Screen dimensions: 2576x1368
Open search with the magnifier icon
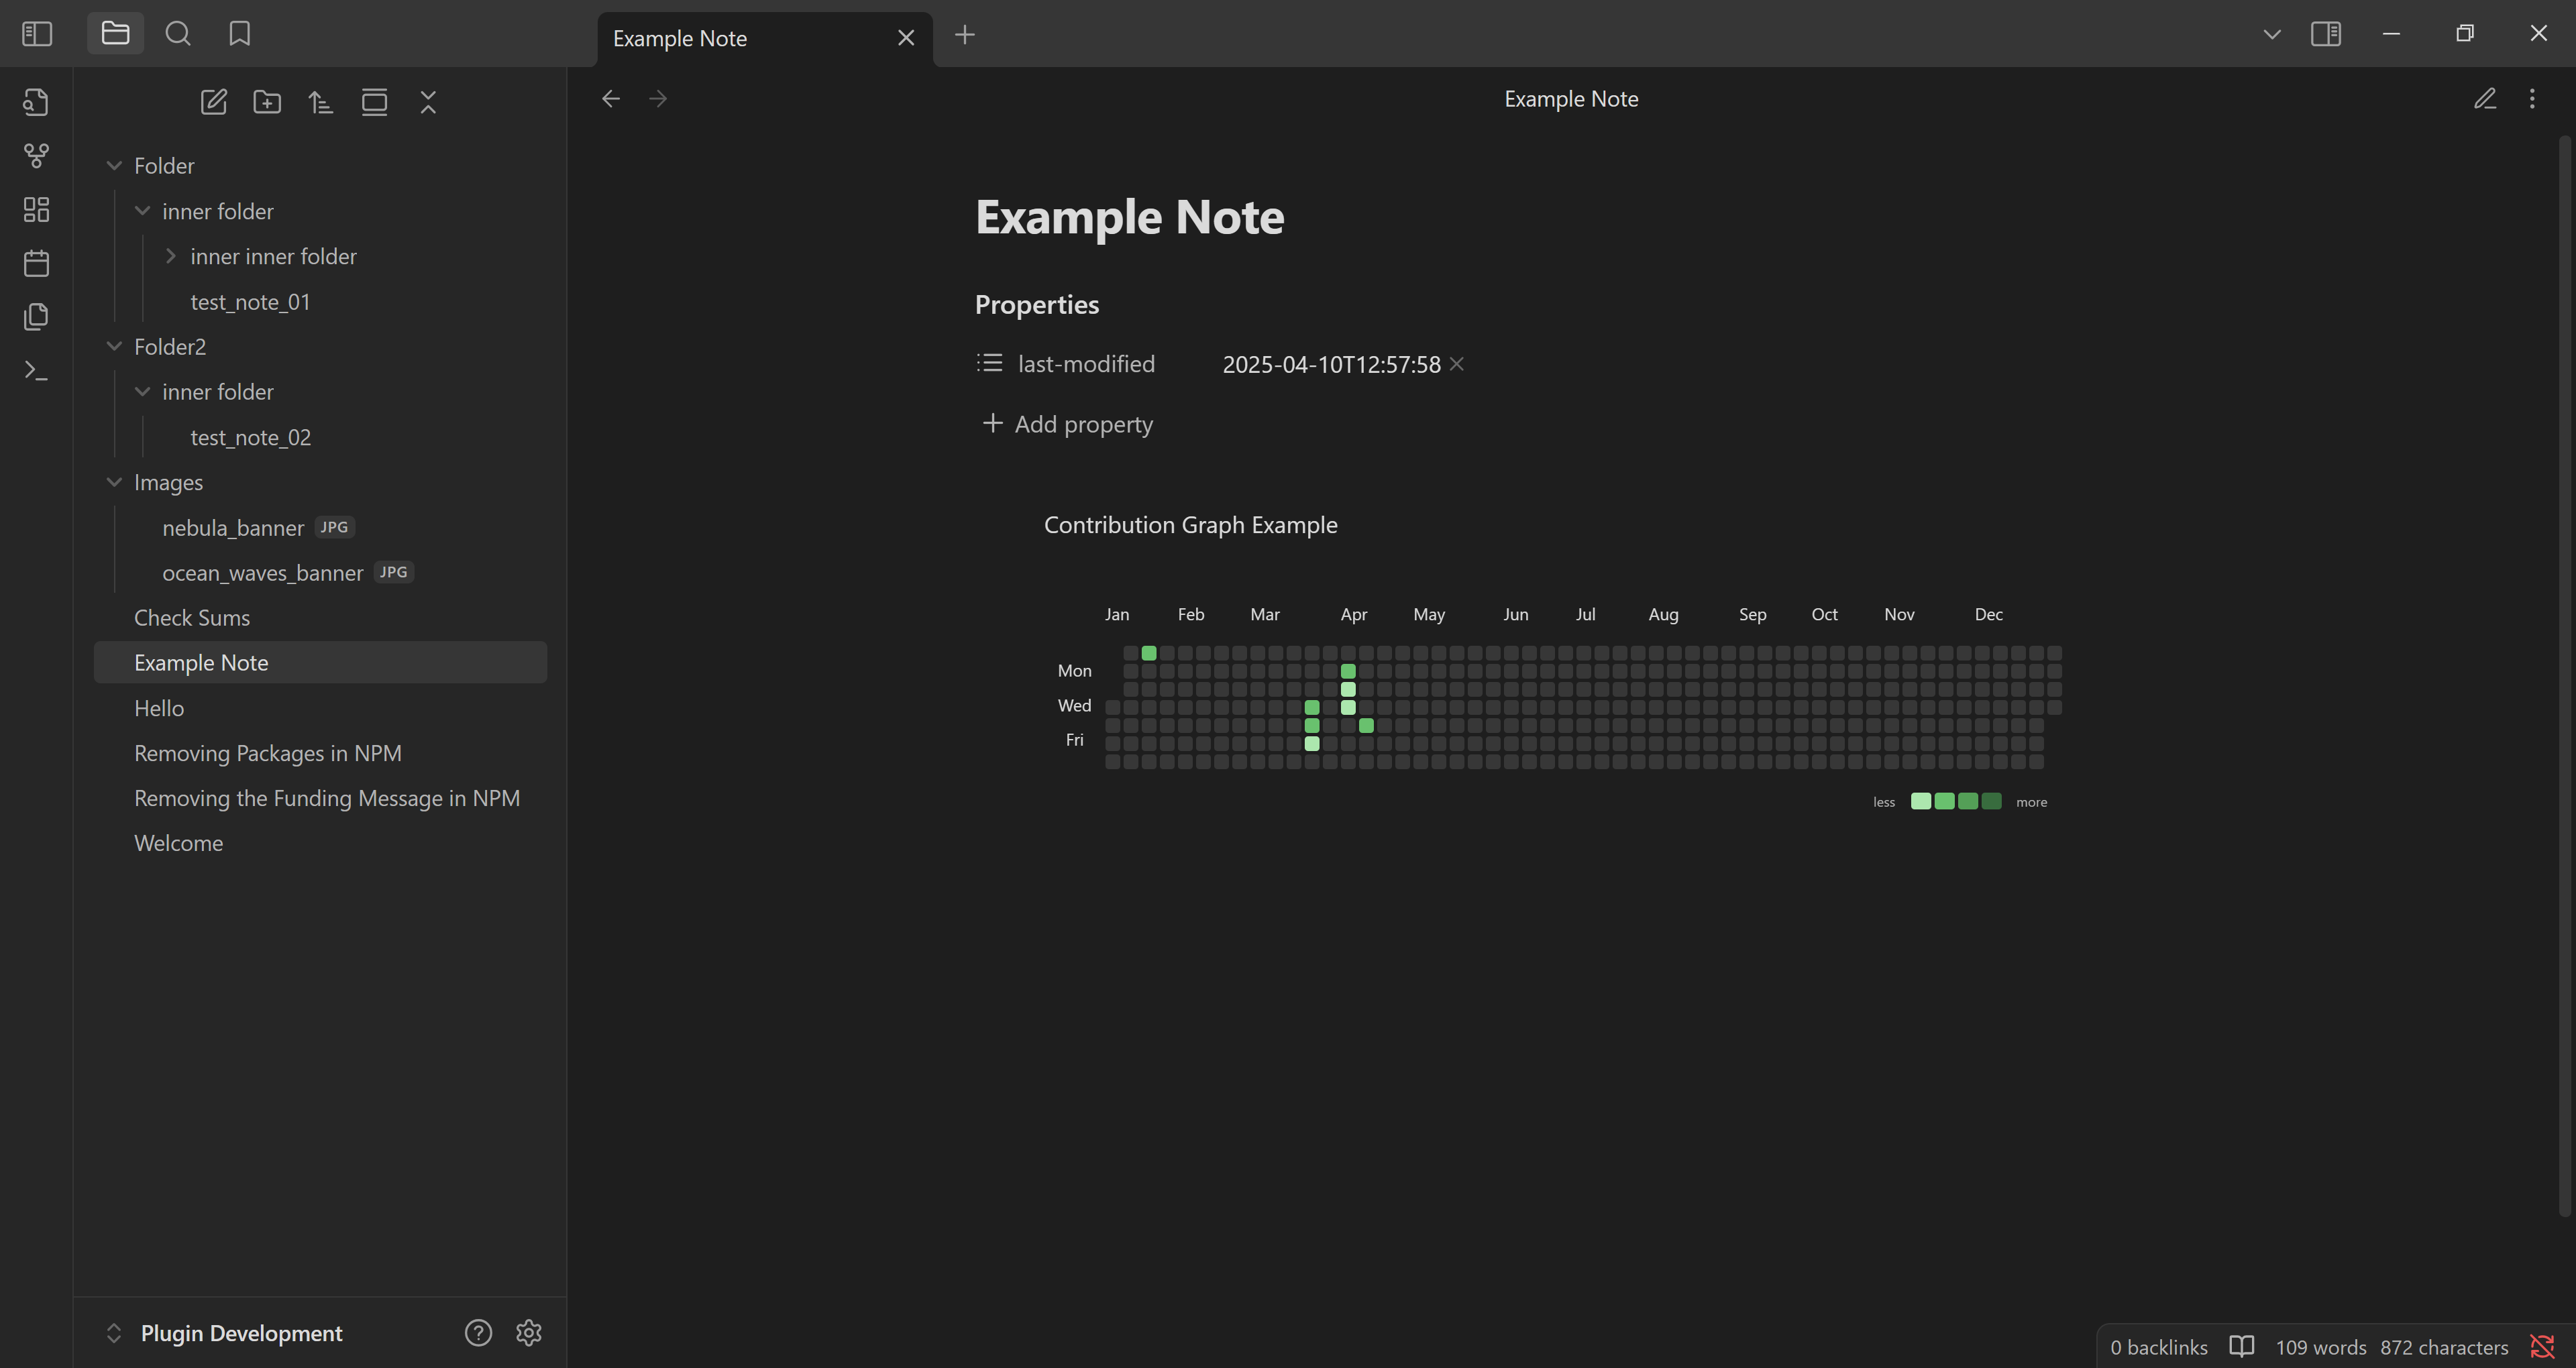(x=178, y=33)
